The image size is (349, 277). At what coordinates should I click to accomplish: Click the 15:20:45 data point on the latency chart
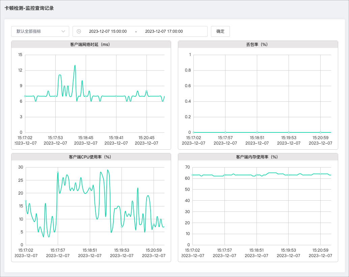(146, 91)
